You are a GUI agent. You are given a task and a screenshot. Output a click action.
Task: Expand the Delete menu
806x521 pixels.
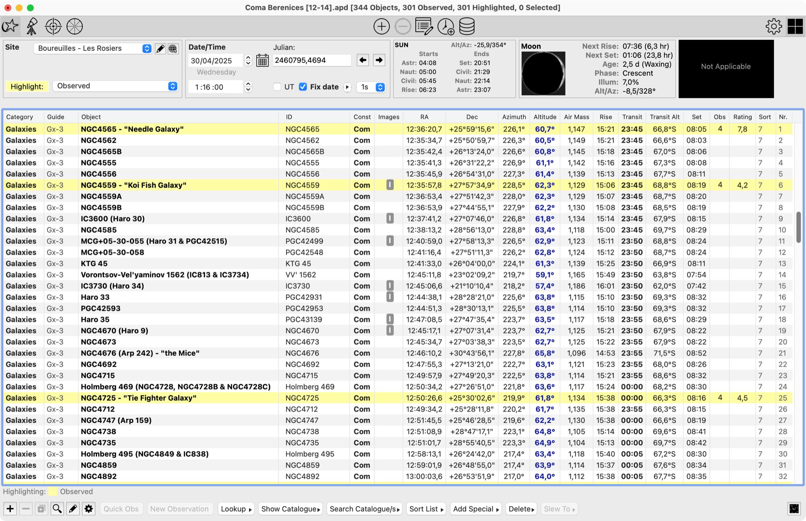tap(521, 509)
